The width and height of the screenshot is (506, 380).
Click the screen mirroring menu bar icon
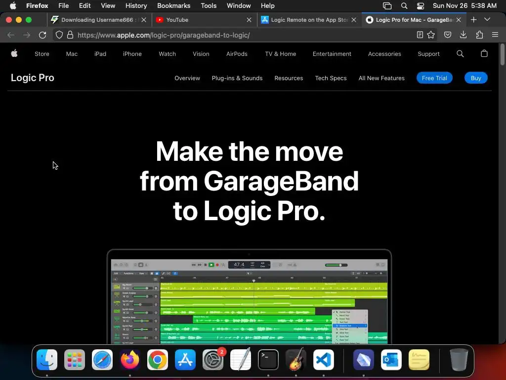coord(387,6)
